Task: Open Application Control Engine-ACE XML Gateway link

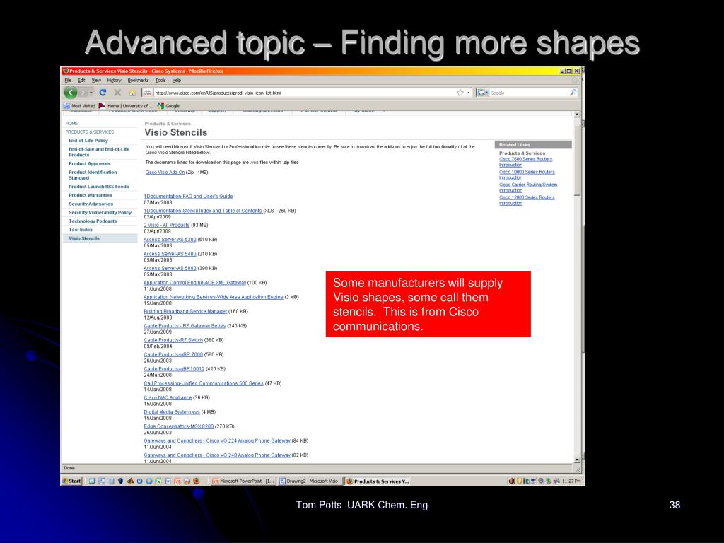Action: point(195,283)
